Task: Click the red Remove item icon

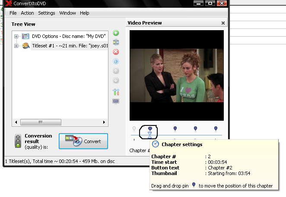Action: (116, 52)
